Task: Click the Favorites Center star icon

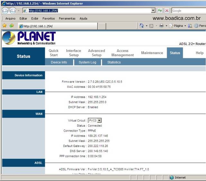Action: point(5,26)
